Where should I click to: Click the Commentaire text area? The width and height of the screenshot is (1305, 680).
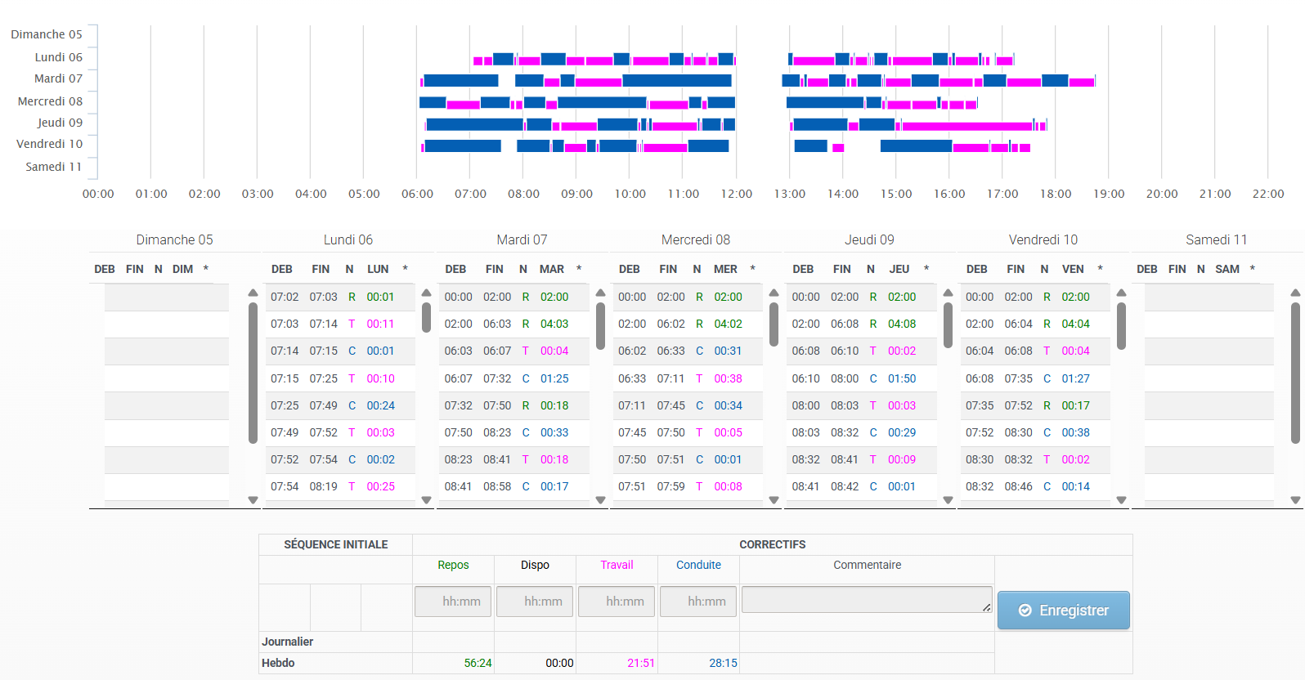point(867,599)
